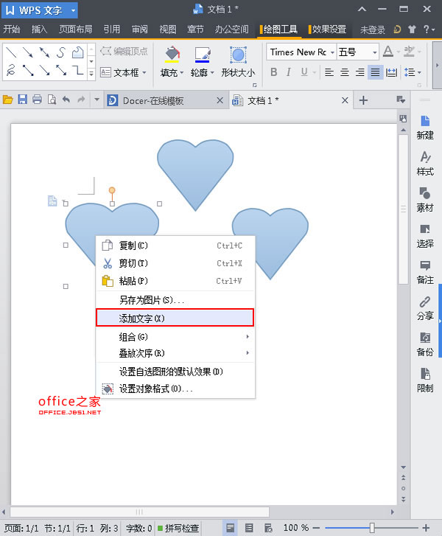The width and height of the screenshot is (442, 536).
Task: Choose Cut (剪切) in context menu
Action: [x=175, y=263]
